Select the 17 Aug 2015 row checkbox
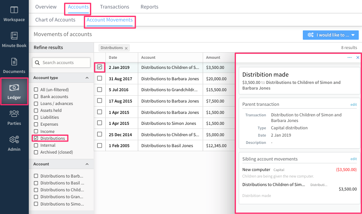The image size is (362, 214). coord(99,101)
